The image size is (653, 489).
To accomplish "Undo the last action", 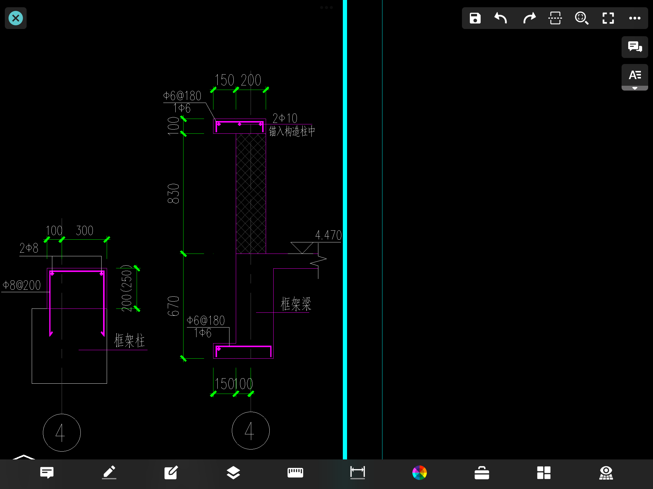I will point(501,18).
